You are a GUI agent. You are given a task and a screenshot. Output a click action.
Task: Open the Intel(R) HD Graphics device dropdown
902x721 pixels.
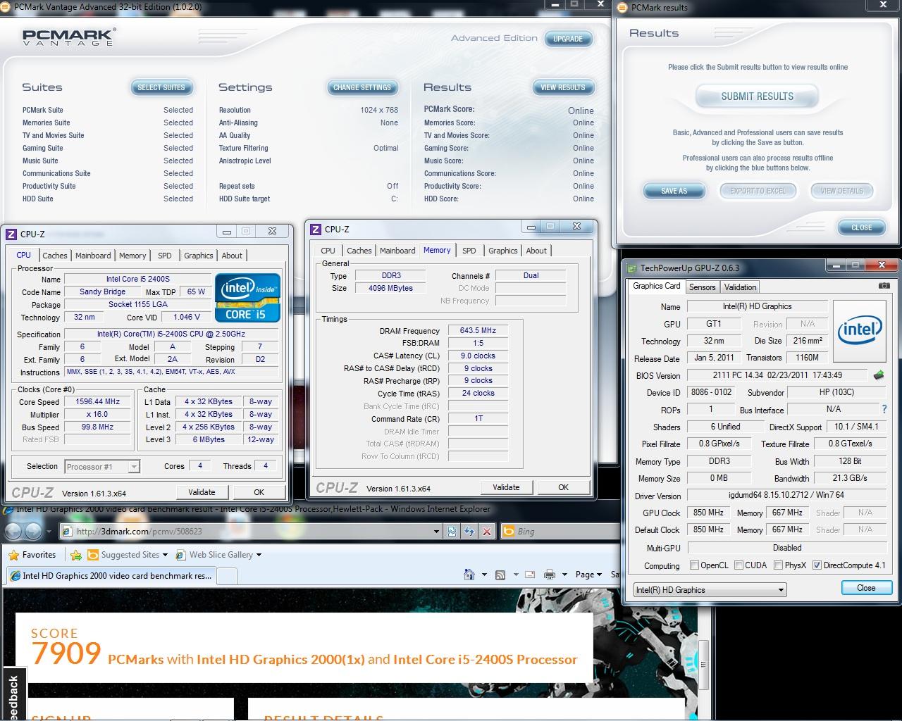(x=710, y=589)
